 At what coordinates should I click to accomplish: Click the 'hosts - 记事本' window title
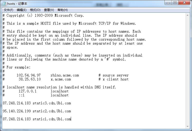coord(17,4)
